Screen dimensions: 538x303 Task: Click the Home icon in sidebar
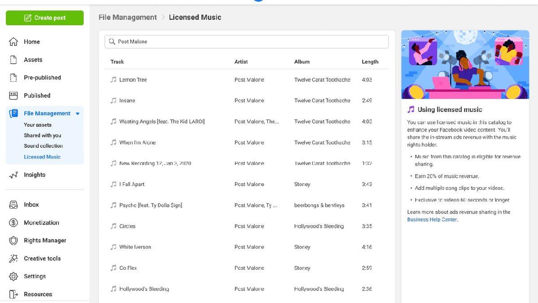click(13, 42)
